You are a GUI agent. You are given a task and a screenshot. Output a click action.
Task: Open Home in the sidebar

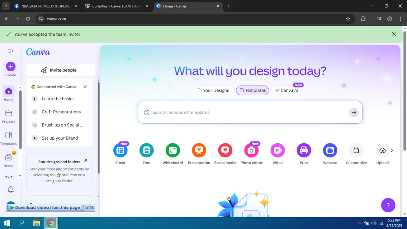[x=9, y=94]
